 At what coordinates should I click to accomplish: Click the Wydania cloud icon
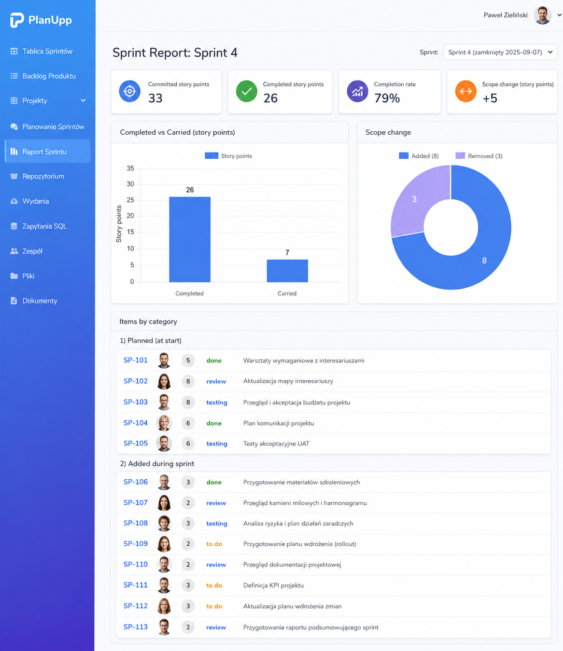click(14, 201)
